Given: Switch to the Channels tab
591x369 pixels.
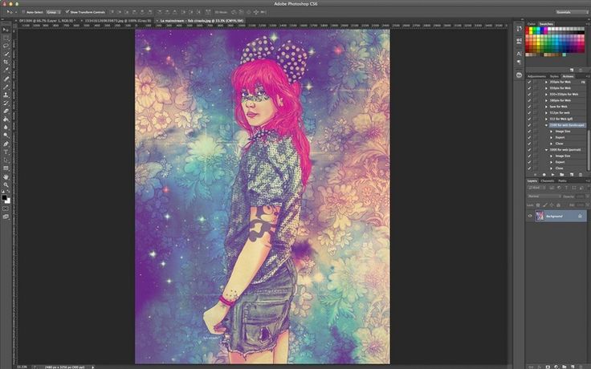Looking at the screenshot, I should pos(548,180).
